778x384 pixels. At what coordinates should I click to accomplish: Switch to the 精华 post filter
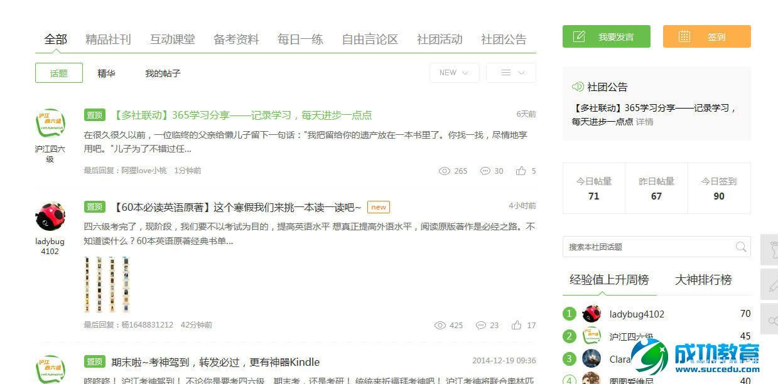[106, 73]
